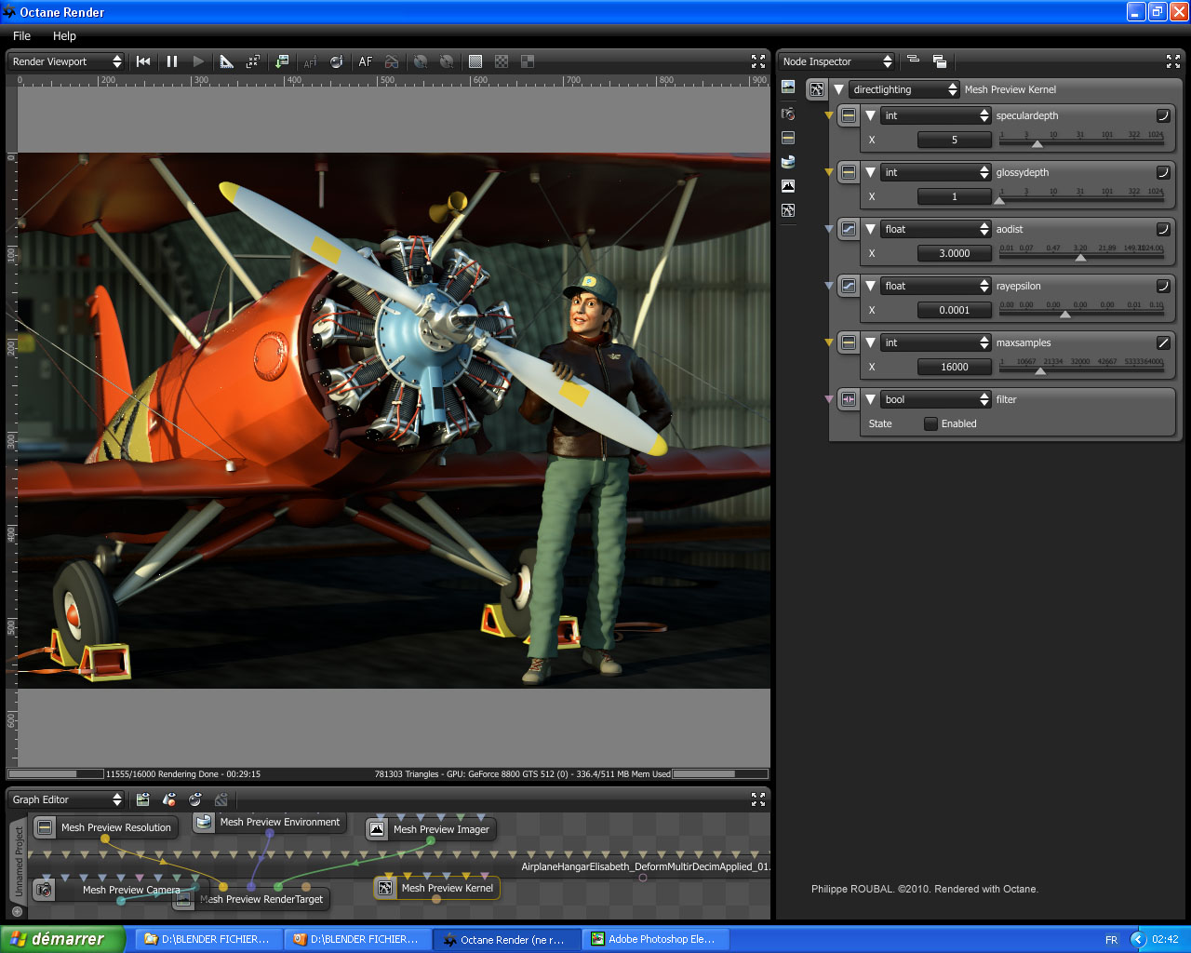Click the camera icon in inspector sidebar

pyautogui.click(x=788, y=114)
